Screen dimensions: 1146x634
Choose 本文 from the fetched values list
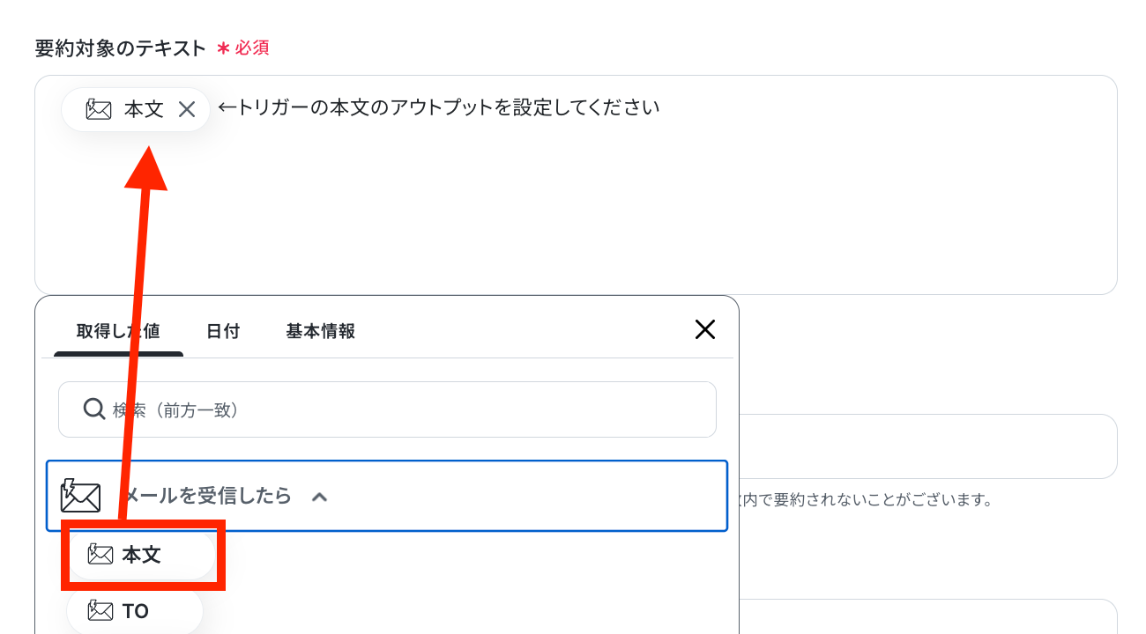141,555
